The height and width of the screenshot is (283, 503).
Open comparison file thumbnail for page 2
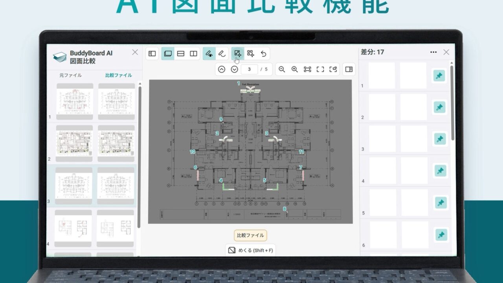point(116,143)
